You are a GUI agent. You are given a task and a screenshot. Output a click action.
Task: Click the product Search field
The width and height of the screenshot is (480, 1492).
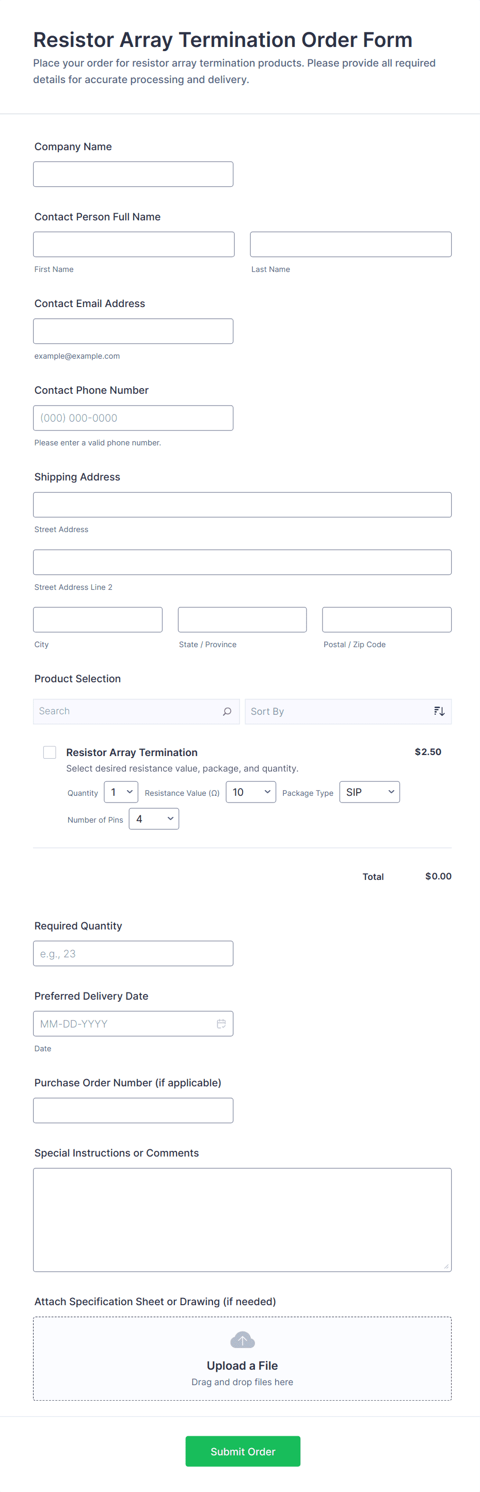point(127,711)
